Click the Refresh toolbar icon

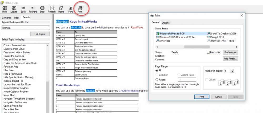tap(52, 9)
